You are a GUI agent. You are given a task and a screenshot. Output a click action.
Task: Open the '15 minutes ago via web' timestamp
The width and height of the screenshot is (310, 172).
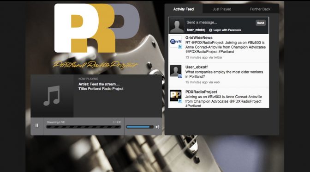coord(203,82)
